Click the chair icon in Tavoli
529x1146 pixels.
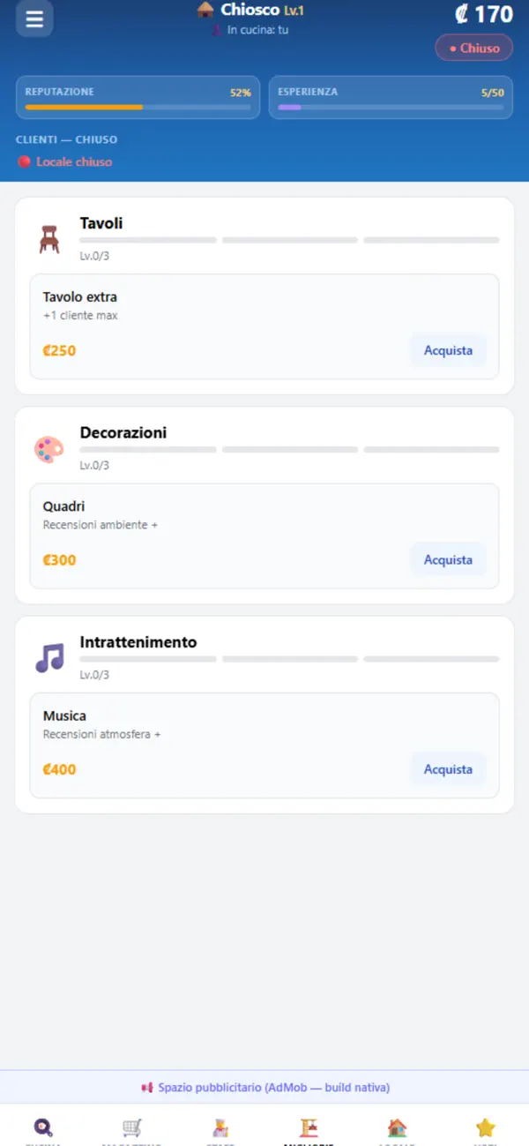pyautogui.click(x=49, y=239)
